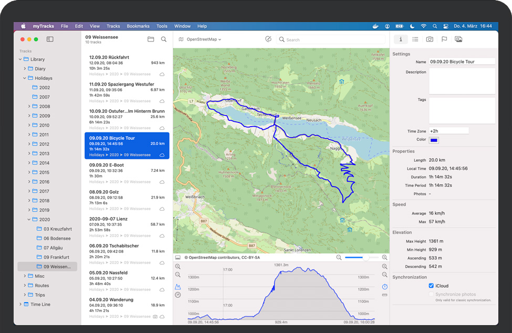Image resolution: width=512 pixels, height=333 pixels.
Task: Click the Tags text area
Action: click(x=462, y=110)
